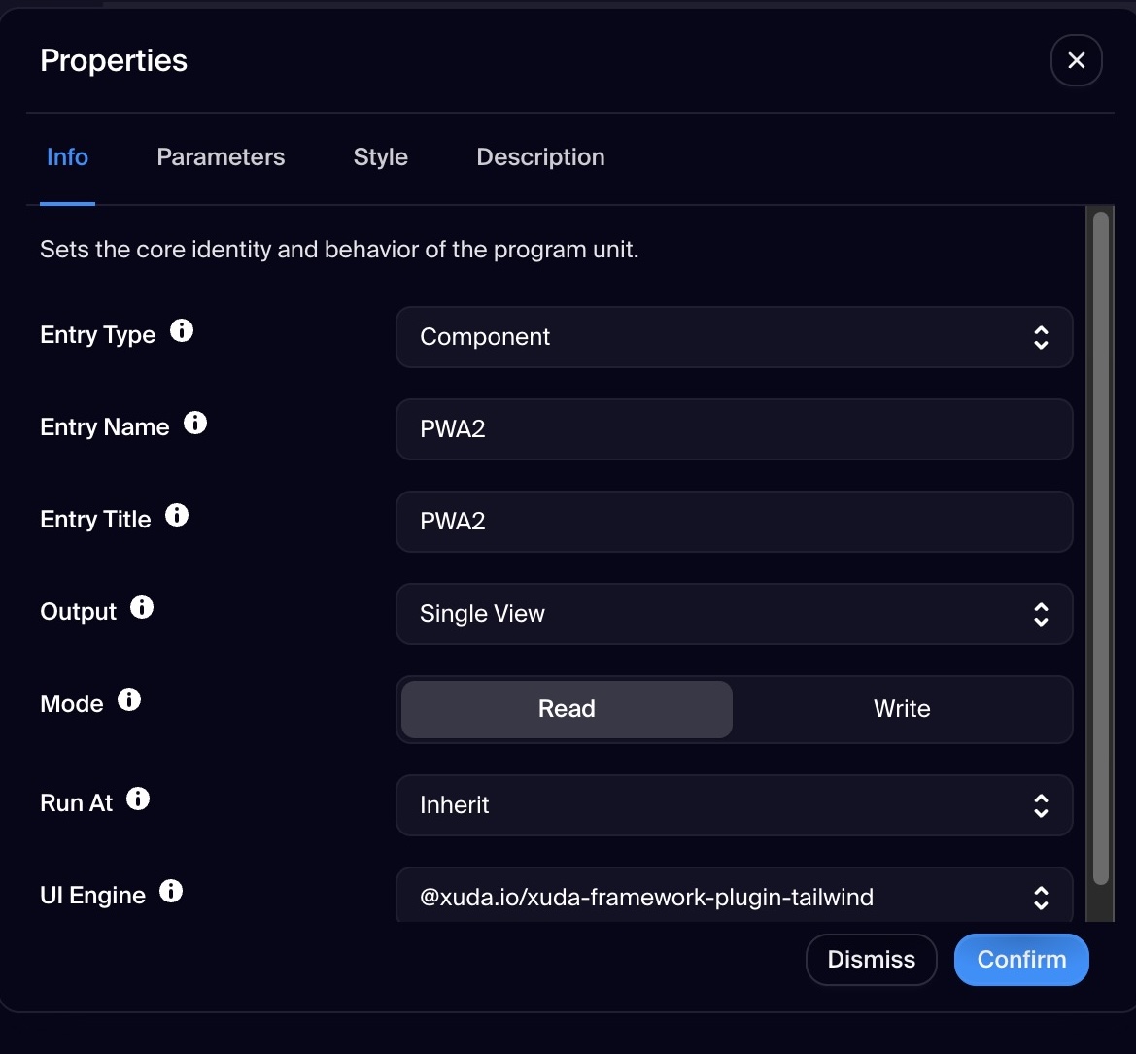Viewport: 1136px width, 1054px height.
Task: Switch to the Parameters tab
Action: [x=221, y=157]
